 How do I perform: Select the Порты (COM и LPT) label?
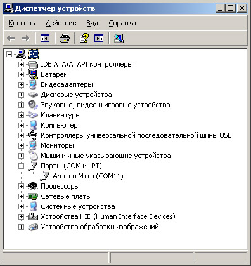pos(71,166)
